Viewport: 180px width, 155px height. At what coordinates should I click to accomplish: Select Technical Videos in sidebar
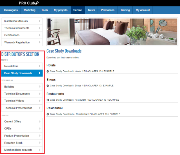point(14,101)
